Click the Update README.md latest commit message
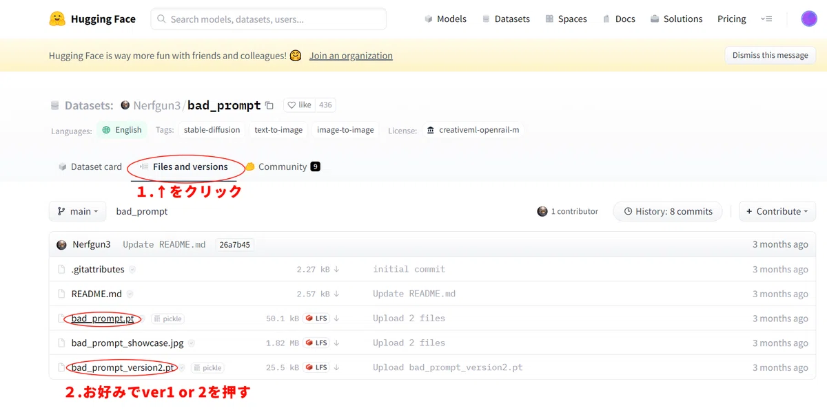The height and width of the screenshot is (410, 827). [164, 244]
